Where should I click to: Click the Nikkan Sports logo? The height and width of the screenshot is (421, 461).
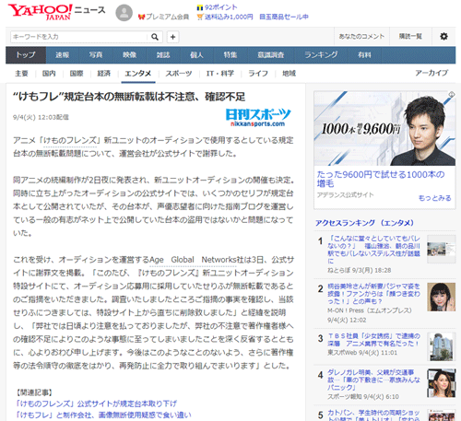[x=258, y=117]
